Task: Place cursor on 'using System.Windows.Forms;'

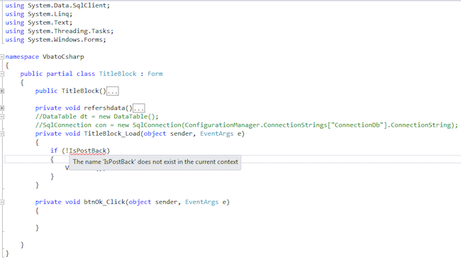Action: pyautogui.click(x=55, y=40)
